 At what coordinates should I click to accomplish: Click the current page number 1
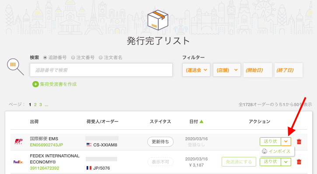[x=30, y=104]
